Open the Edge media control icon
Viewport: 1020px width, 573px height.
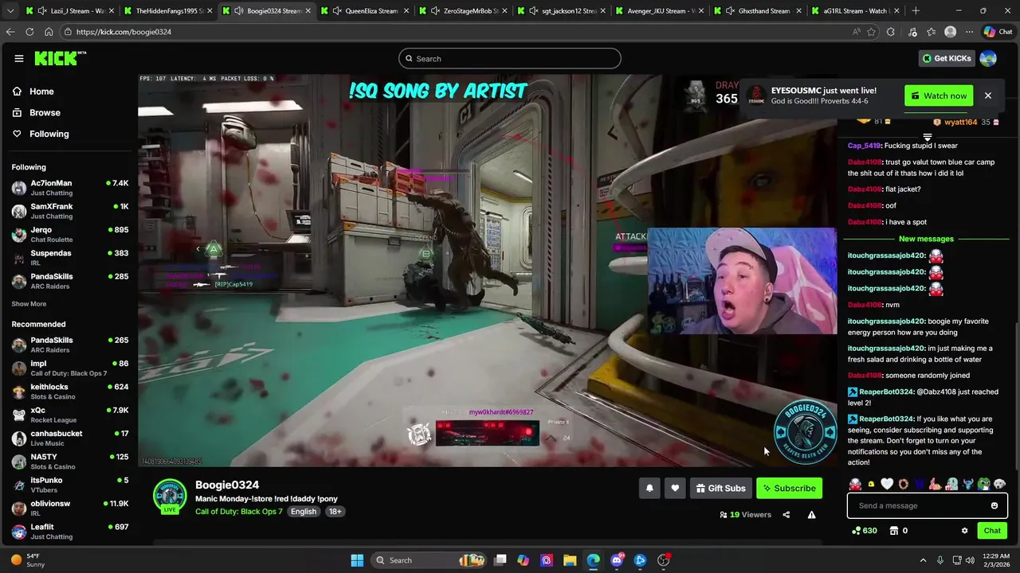pyautogui.click(x=911, y=32)
